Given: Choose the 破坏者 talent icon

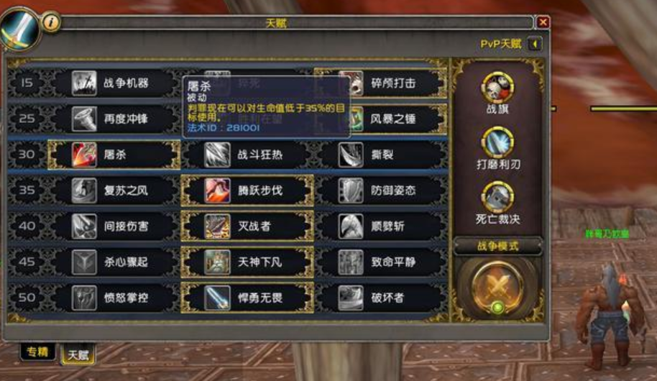Looking at the screenshot, I should 351,298.
